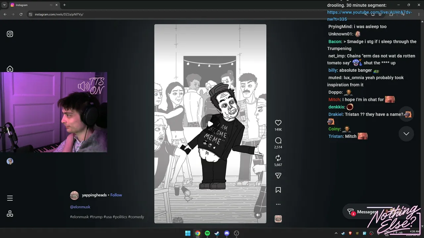Select the PryingMind username in chat
The width and height of the screenshot is (424, 238).
(x=341, y=26)
